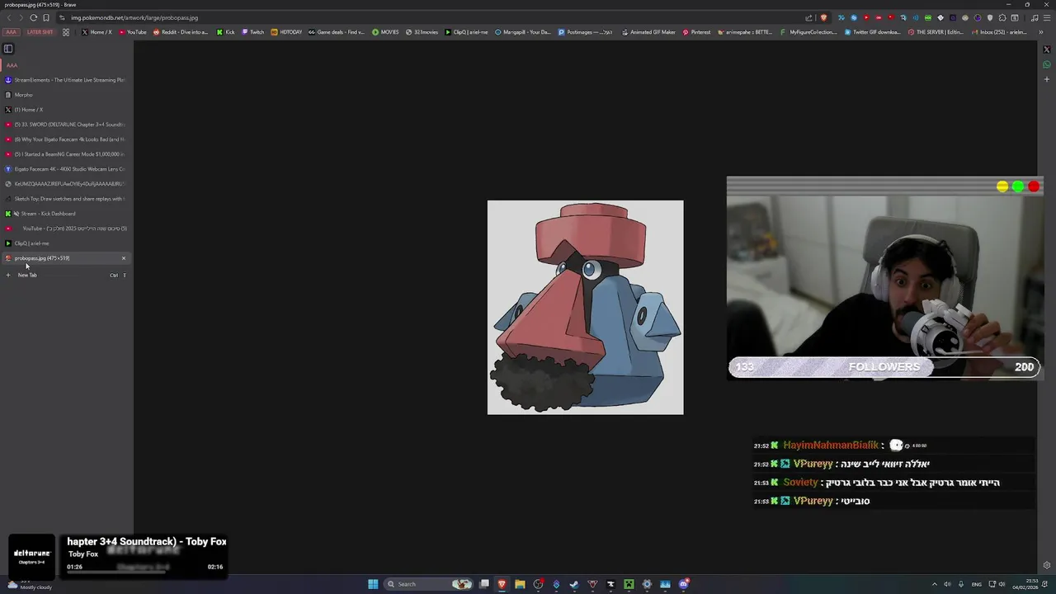This screenshot has height=594, width=1056.
Task: Click the share page icon in address bar
Action: coord(809,17)
